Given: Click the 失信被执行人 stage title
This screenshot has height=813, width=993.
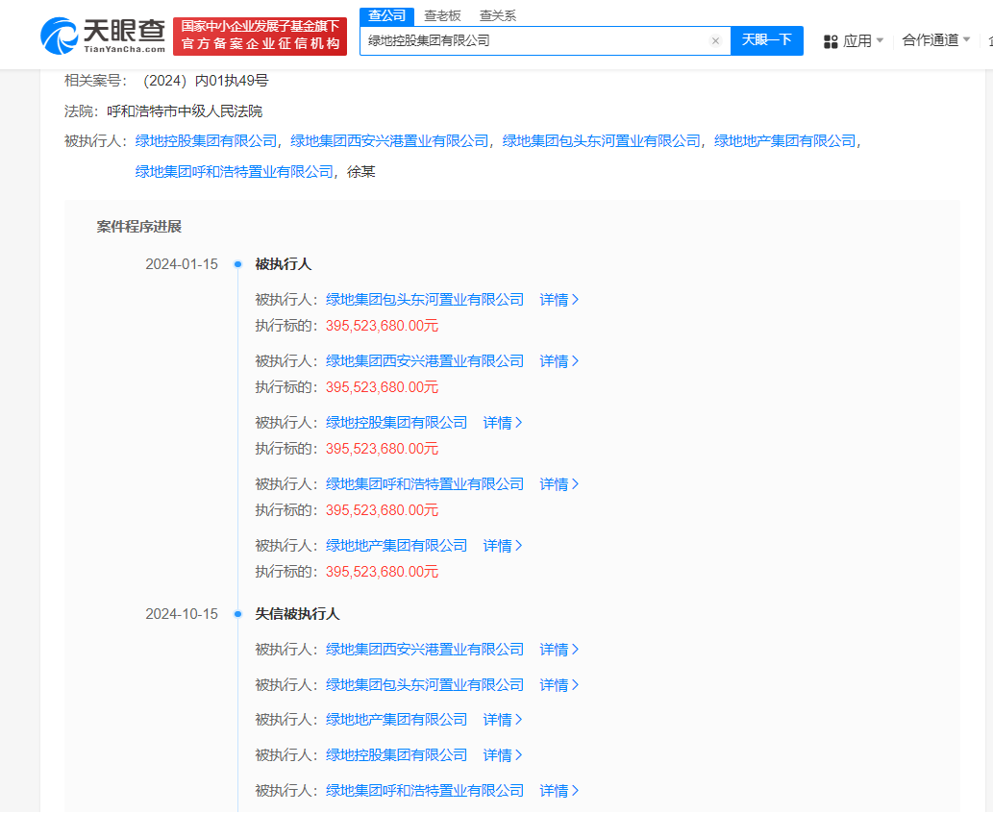Looking at the screenshot, I should [298, 613].
